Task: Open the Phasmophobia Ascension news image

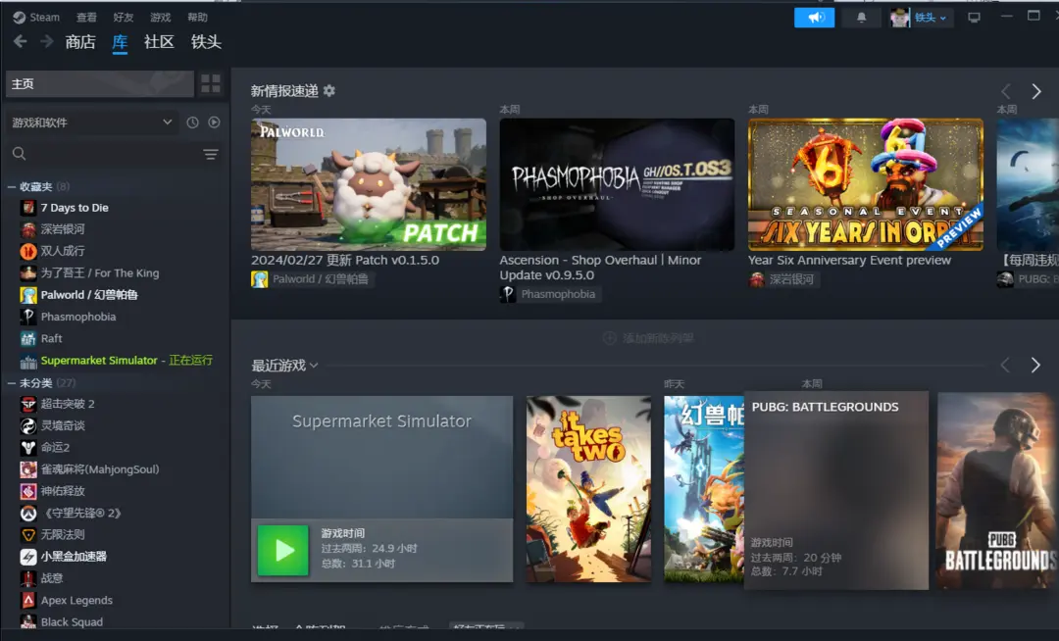Action: tap(617, 185)
